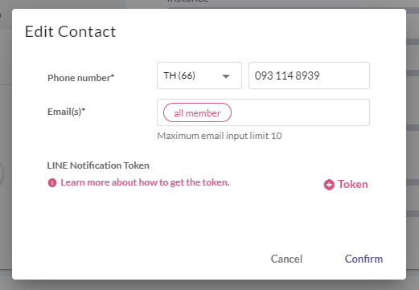This screenshot has height=290, width=419.
Task: Click the phone number field showing 093 114 8939
Action: (309, 76)
